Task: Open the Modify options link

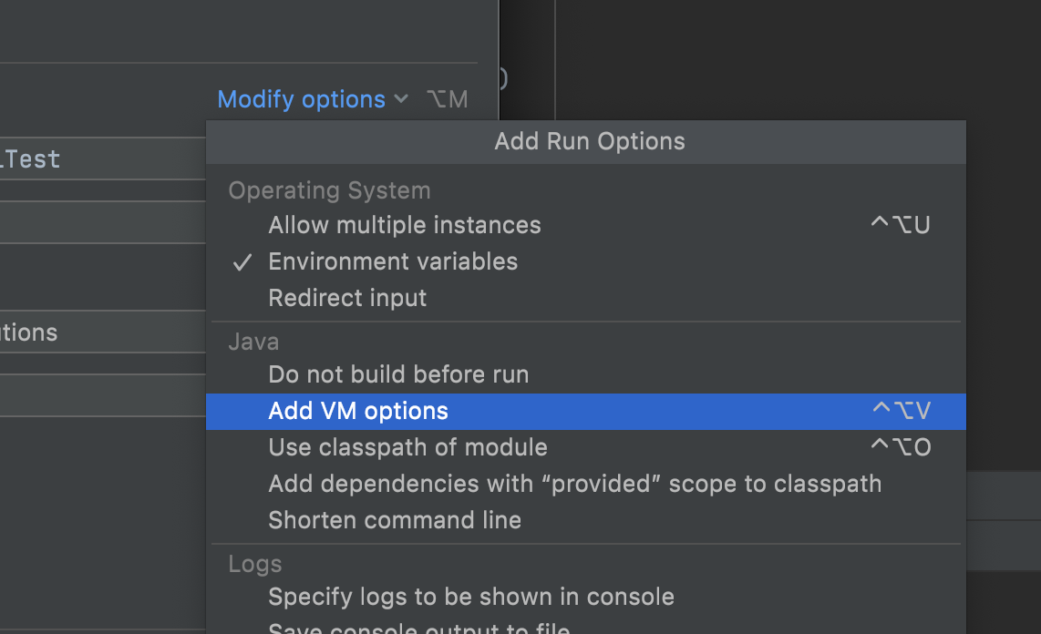Action: [x=302, y=99]
